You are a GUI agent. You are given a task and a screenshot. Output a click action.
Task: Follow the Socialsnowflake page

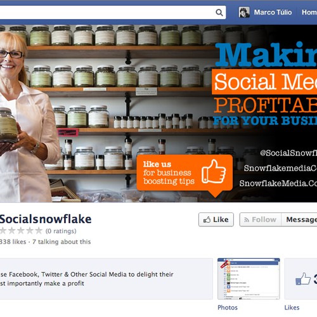point(261,219)
